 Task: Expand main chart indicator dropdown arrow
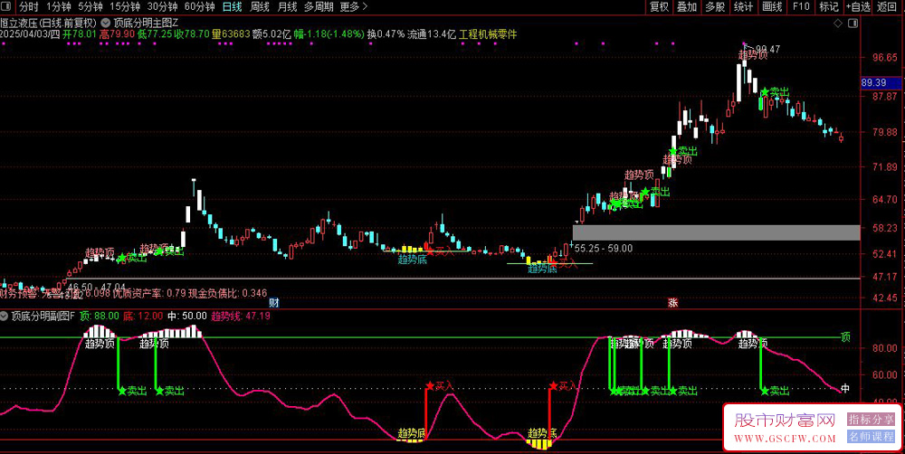(106, 23)
